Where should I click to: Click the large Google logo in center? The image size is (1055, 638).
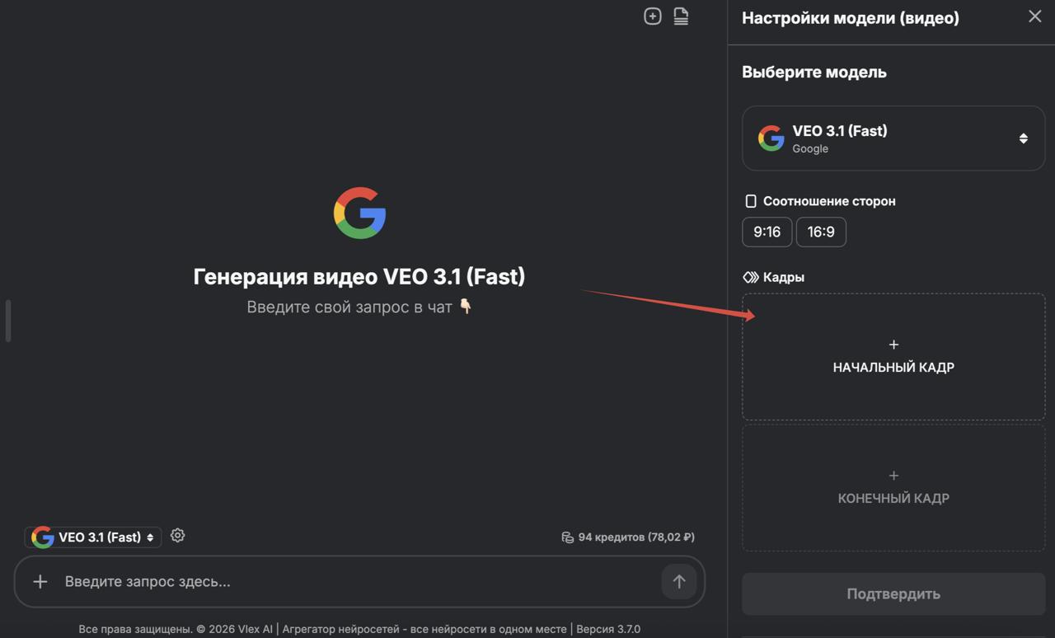pos(359,213)
